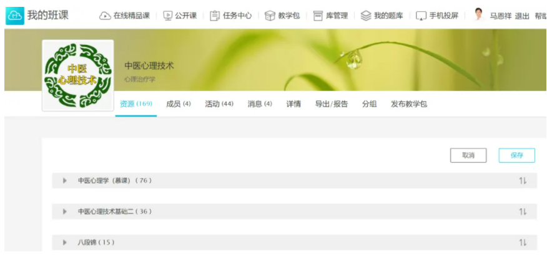Click sort arrows on 八段锦 row
547x257 pixels.
click(x=523, y=242)
